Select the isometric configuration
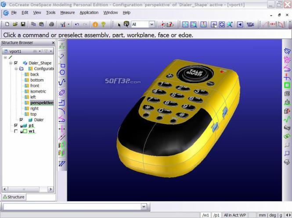292x218 pixels. [38, 91]
